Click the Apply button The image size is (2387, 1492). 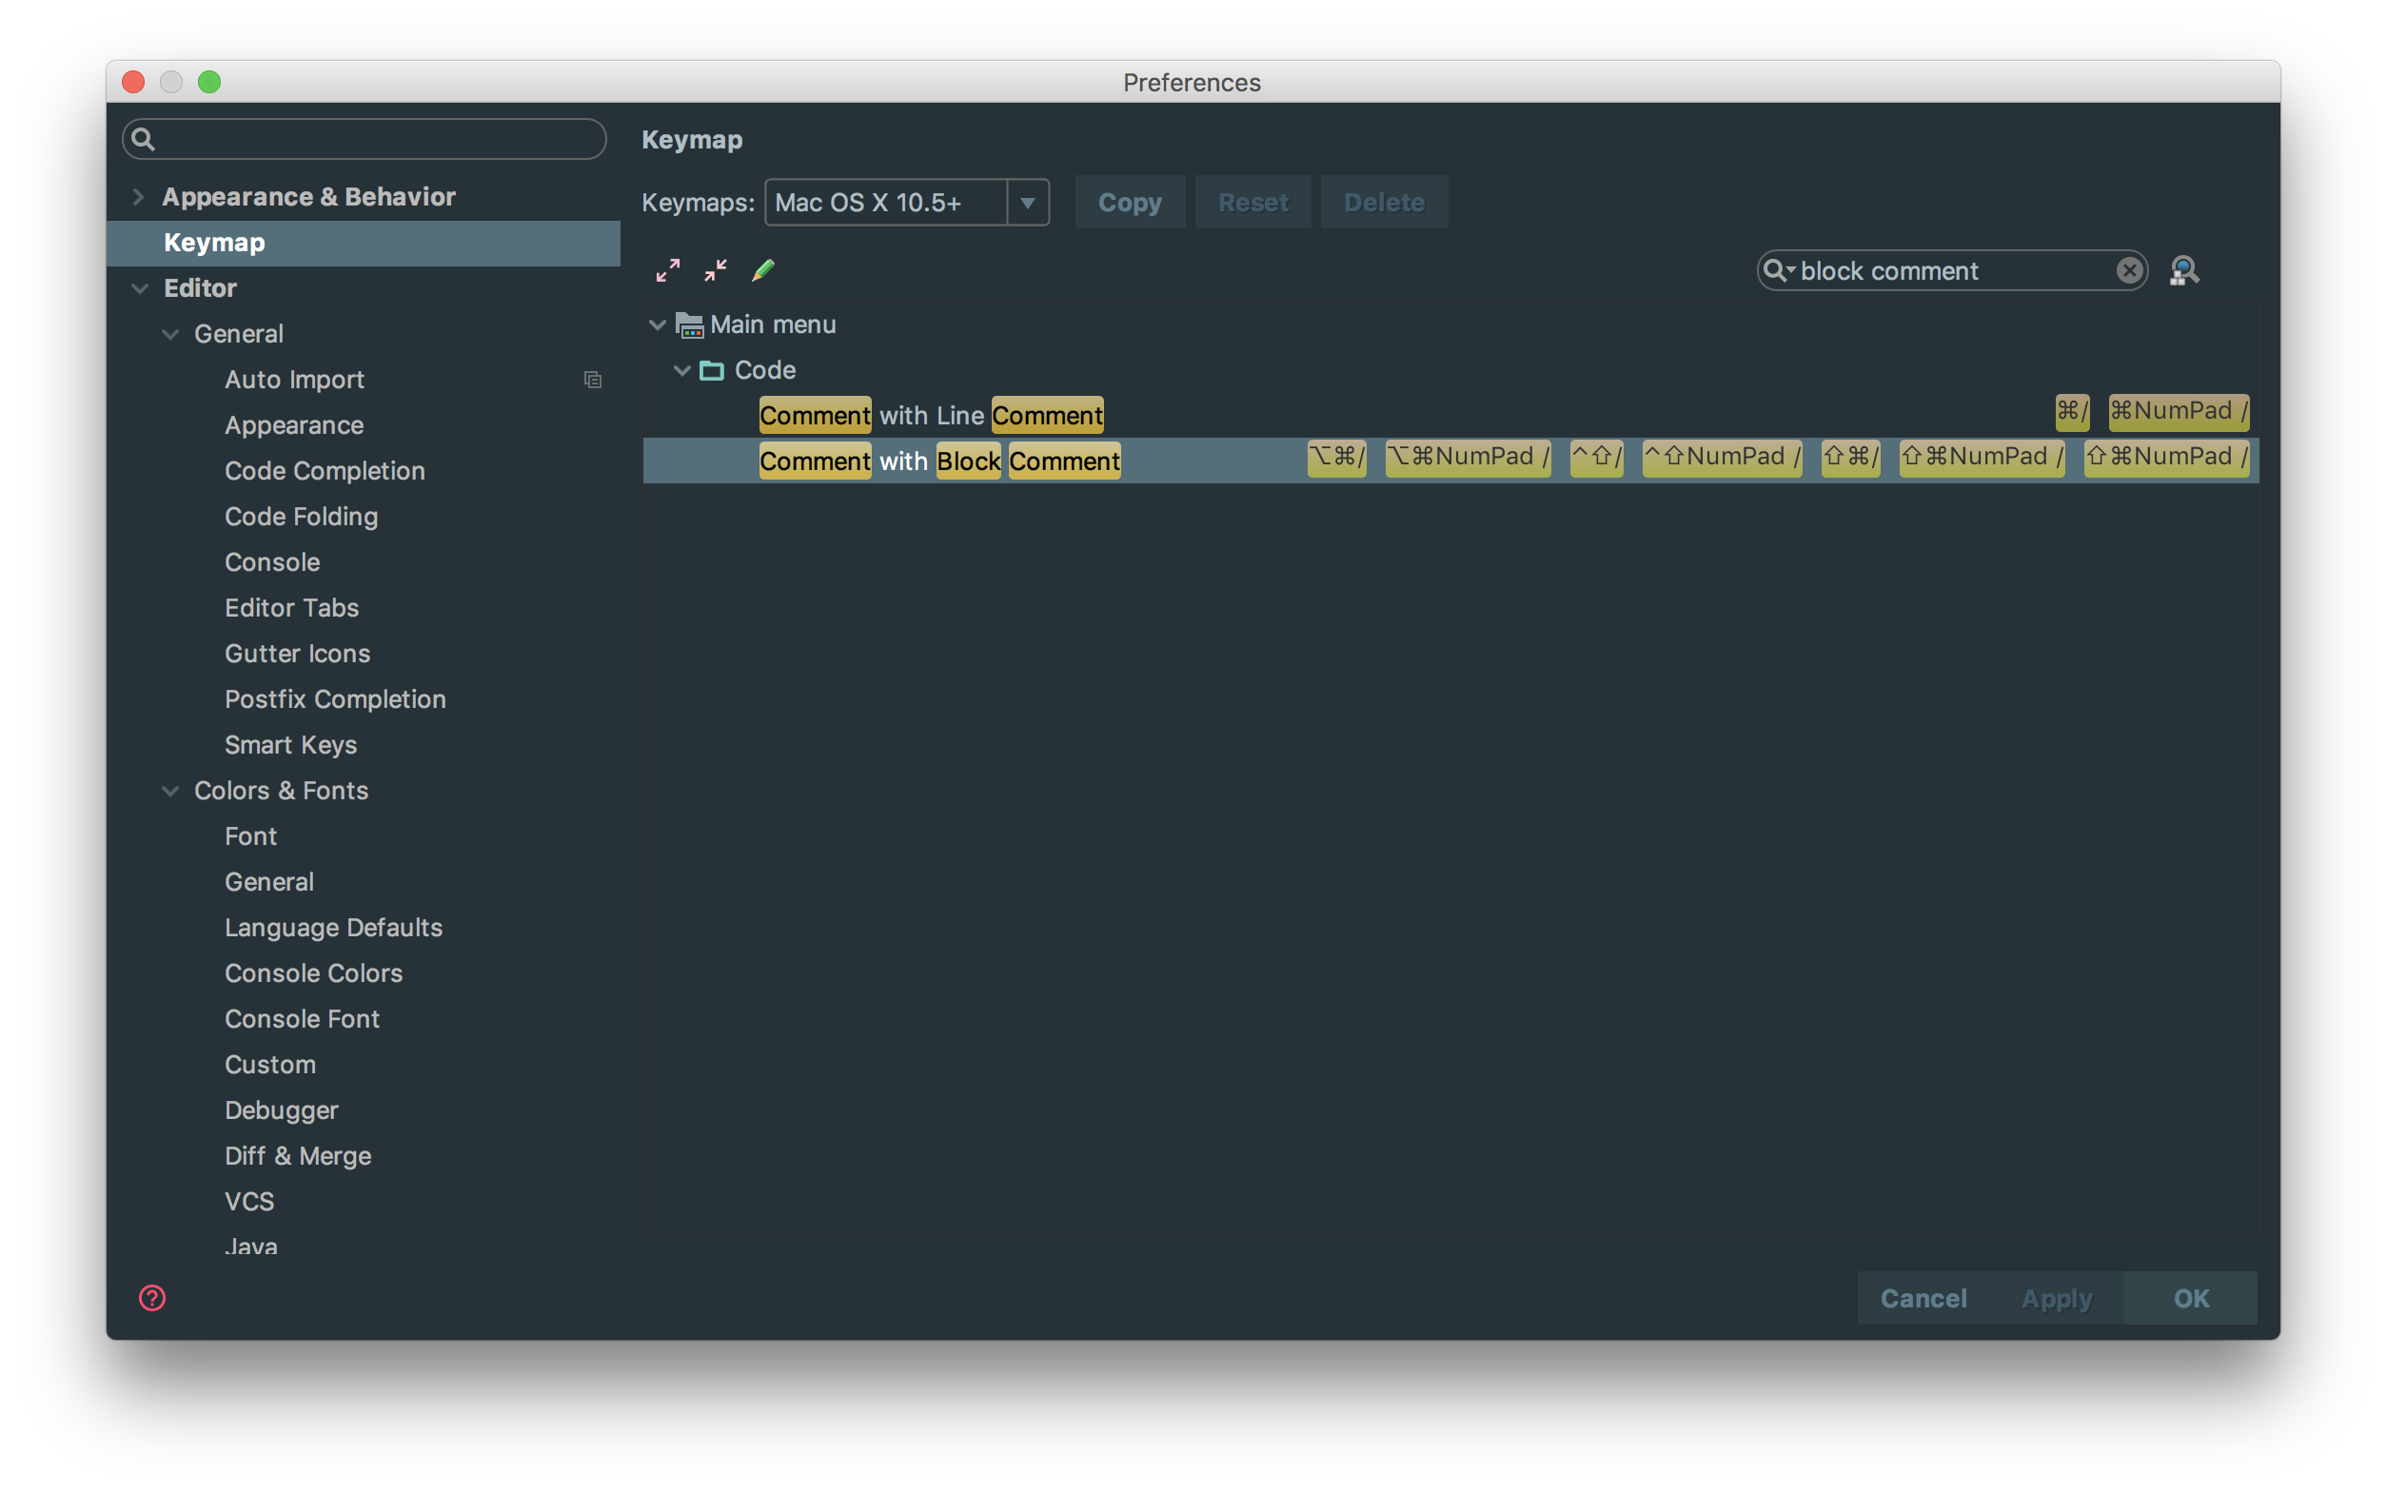(2057, 1299)
